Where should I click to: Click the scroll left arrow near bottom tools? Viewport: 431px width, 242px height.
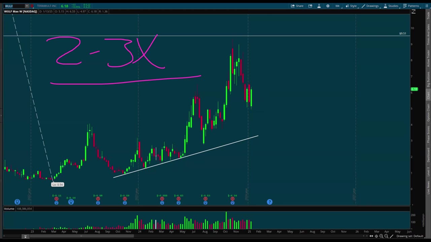tap(363, 236)
